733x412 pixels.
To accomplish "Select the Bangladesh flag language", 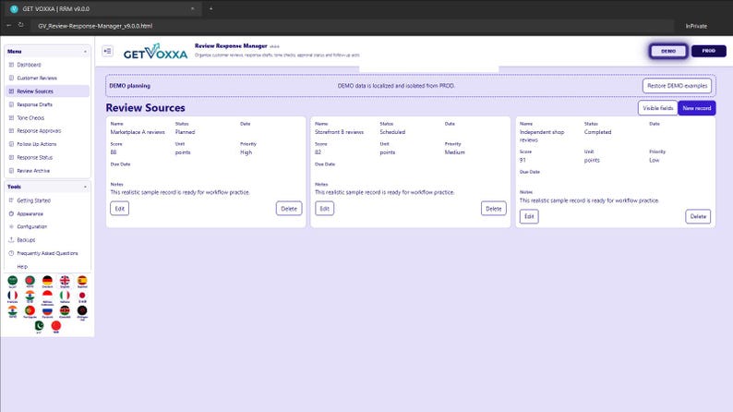I will 30,281.
